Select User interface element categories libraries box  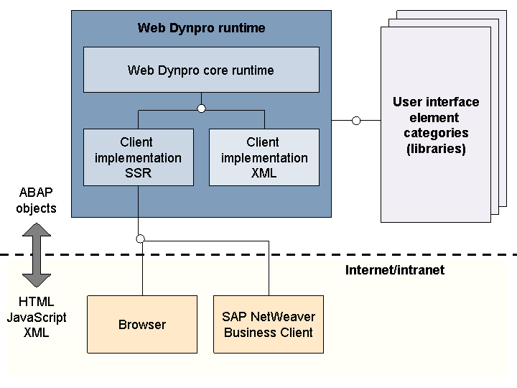point(435,126)
